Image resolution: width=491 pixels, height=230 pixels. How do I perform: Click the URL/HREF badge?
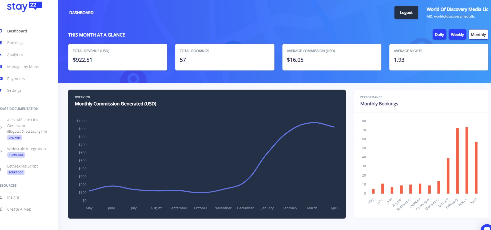[x=15, y=138]
